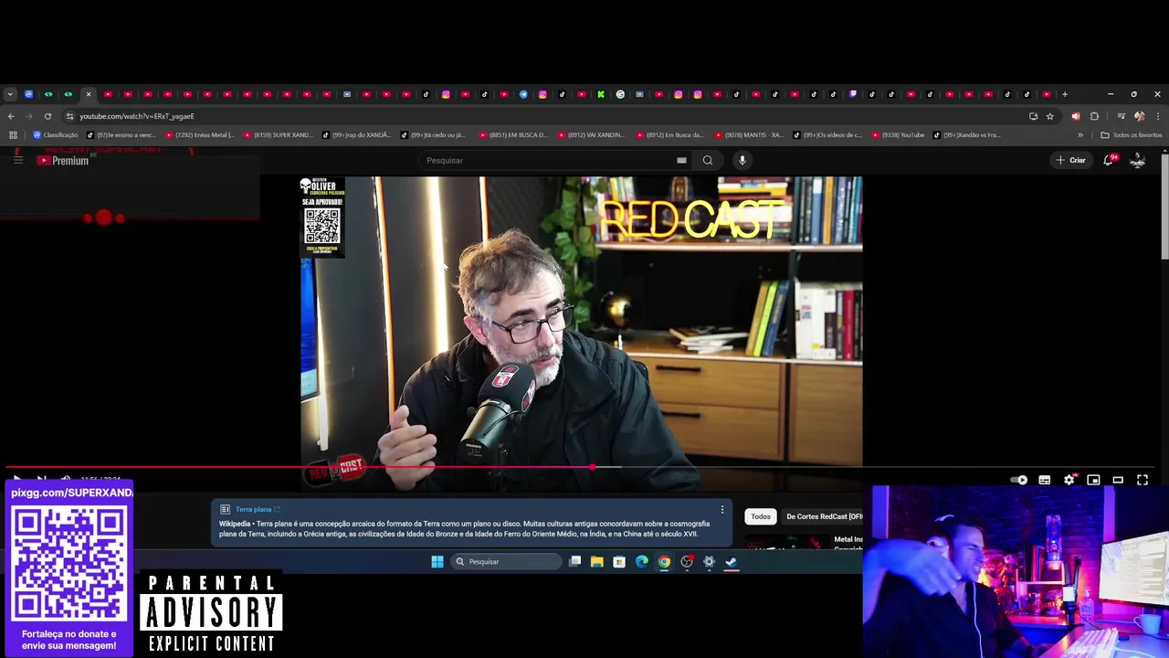Image resolution: width=1169 pixels, height=658 pixels.
Task: Switch to the Telegram tab
Action: point(523,94)
